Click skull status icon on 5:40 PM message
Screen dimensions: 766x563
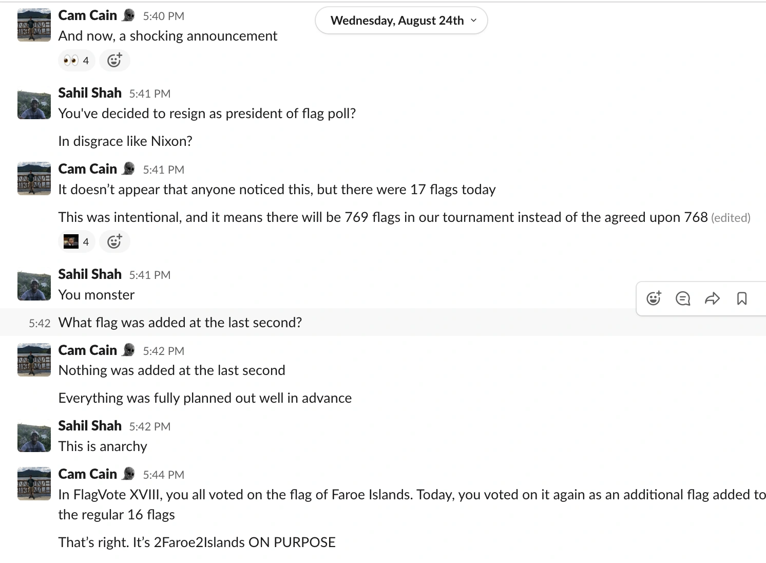(x=129, y=15)
